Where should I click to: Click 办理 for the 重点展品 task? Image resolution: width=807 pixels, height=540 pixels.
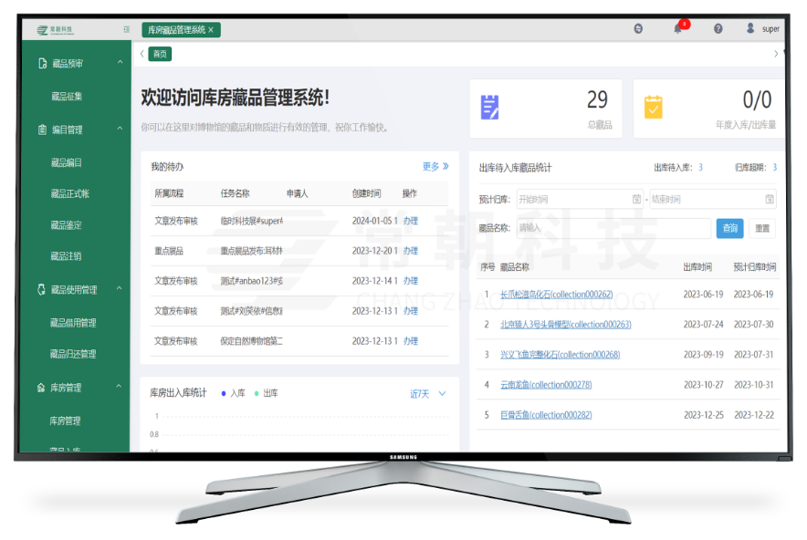click(x=411, y=251)
